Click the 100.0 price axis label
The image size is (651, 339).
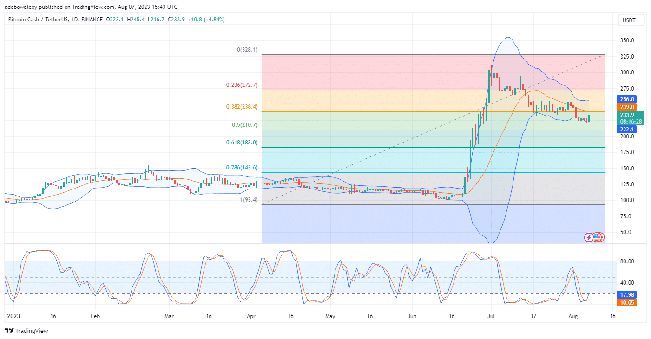pos(628,200)
